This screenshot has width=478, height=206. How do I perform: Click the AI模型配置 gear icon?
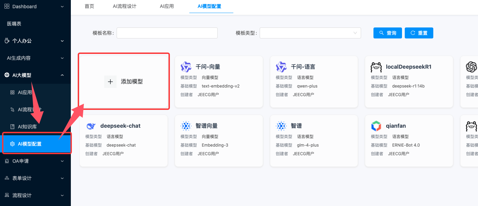point(12,144)
